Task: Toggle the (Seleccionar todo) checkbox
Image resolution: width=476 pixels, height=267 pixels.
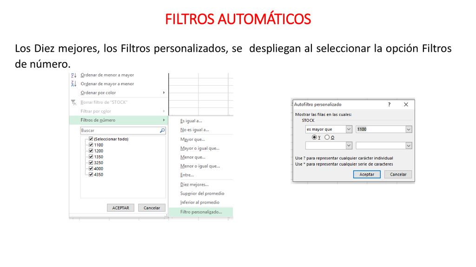Action: coord(91,139)
